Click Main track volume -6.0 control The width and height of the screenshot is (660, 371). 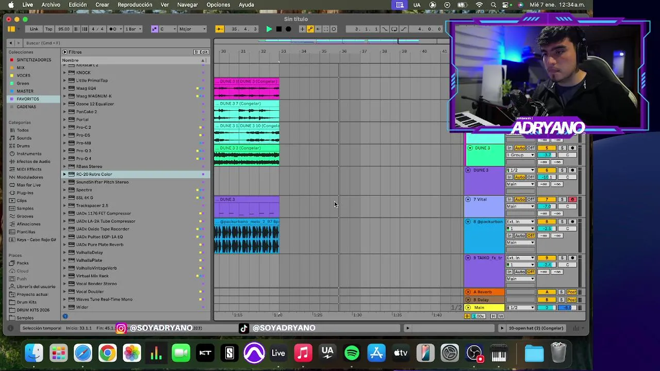[568, 308]
